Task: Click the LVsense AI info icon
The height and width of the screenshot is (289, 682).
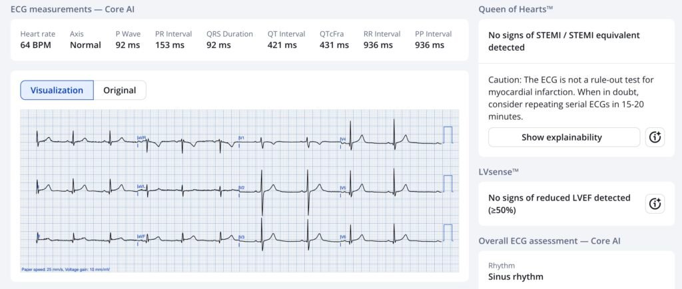Action: (x=655, y=204)
